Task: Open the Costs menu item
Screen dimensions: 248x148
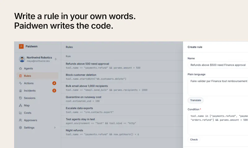Action: pos(38,113)
